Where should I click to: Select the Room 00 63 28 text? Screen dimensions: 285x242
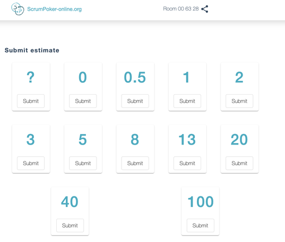[181, 8]
